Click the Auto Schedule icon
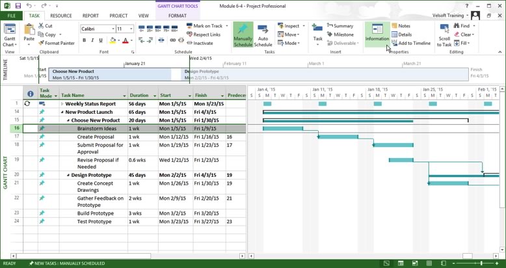Screen dimensions: 506x268 click(x=263, y=36)
